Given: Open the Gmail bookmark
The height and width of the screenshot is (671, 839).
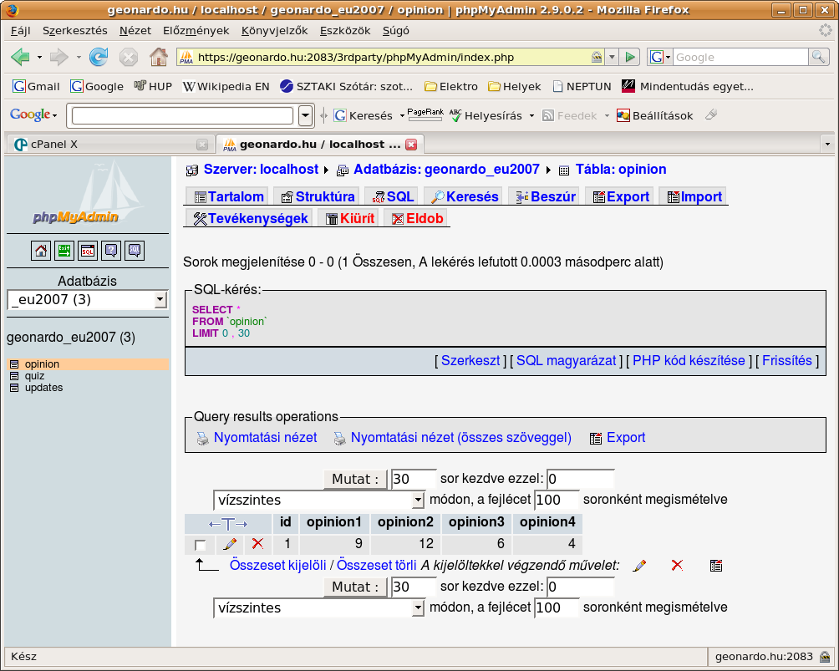Looking at the screenshot, I should coord(37,86).
